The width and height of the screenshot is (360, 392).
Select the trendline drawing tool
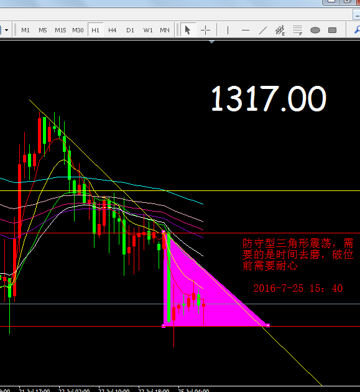click(263, 30)
